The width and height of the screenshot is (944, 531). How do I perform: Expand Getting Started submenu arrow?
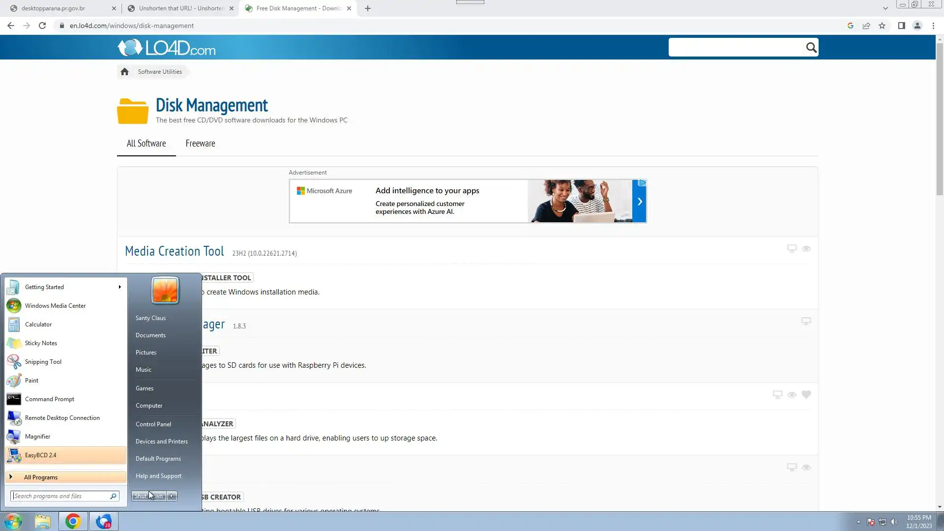coord(119,287)
